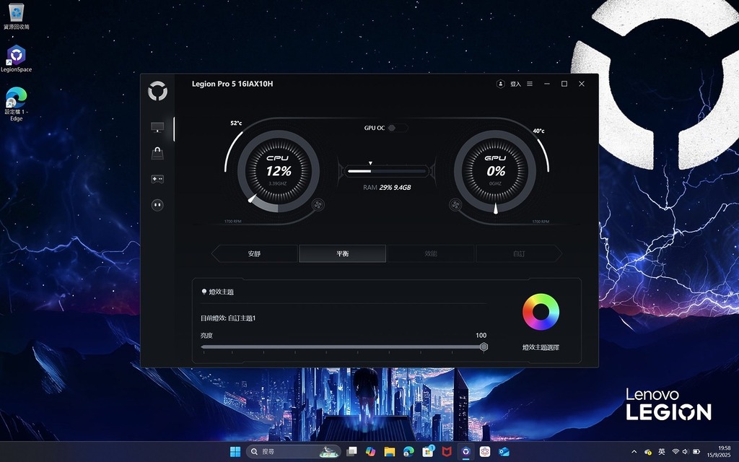Viewport: 739px width, 462px height.
Task: Open the LegionSpace desktop shortcut
Action: 16,58
